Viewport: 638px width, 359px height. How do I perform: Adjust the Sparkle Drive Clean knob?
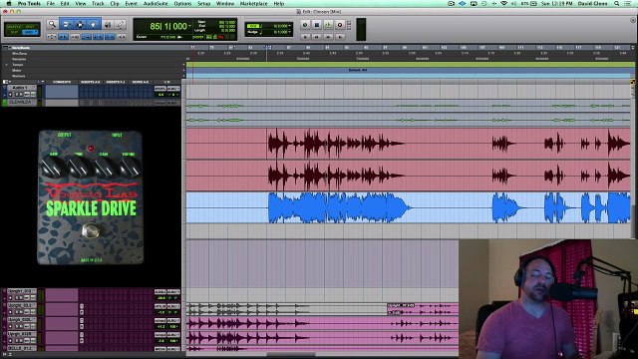(x=104, y=167)
